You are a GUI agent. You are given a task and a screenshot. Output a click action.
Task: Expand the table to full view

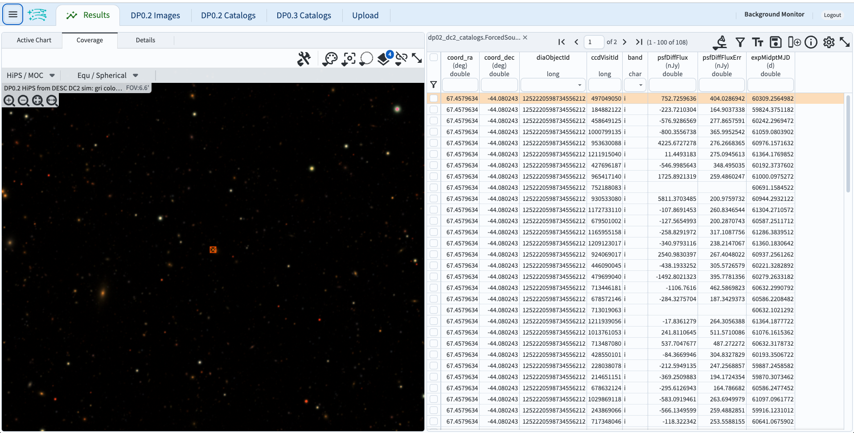(845, 42)
